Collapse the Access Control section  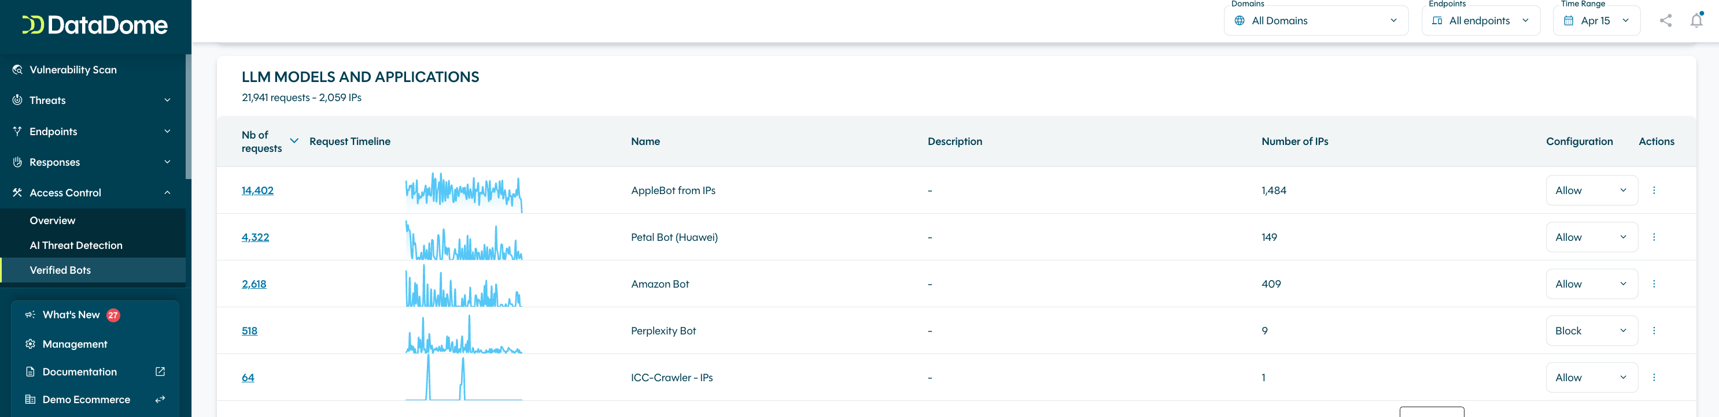[x=93, y=192]
